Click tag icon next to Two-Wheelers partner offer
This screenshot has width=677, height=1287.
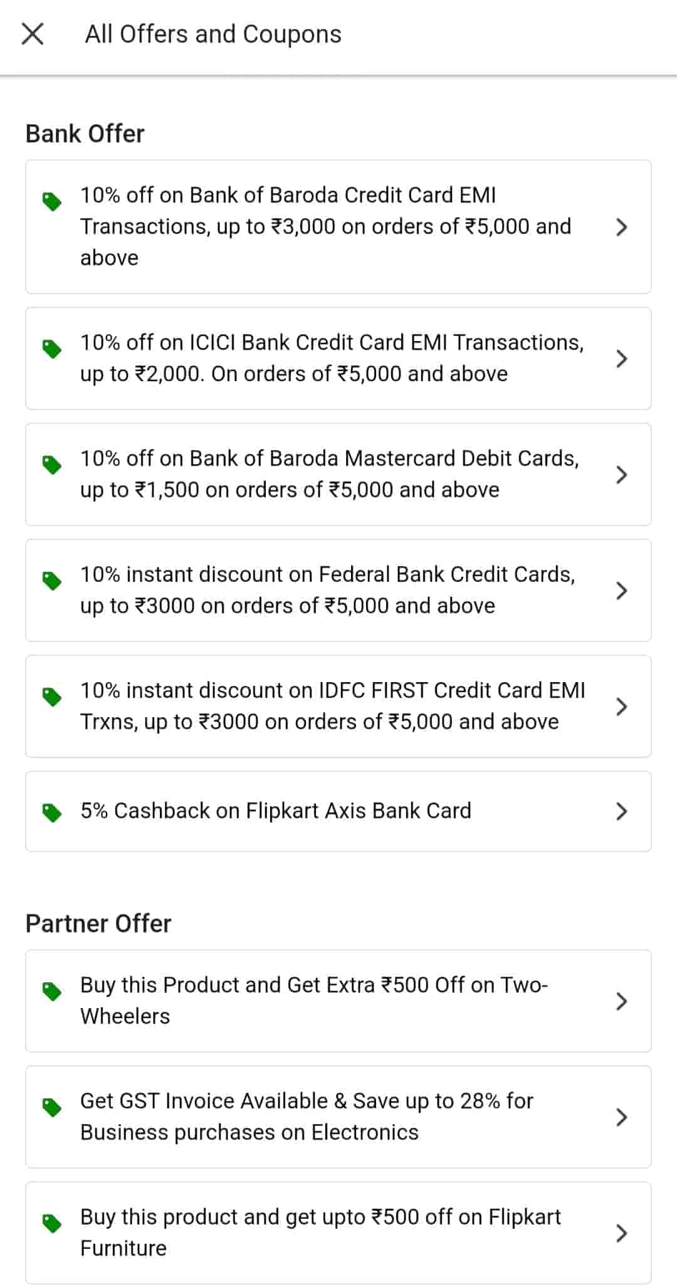[x=51, y=991]
